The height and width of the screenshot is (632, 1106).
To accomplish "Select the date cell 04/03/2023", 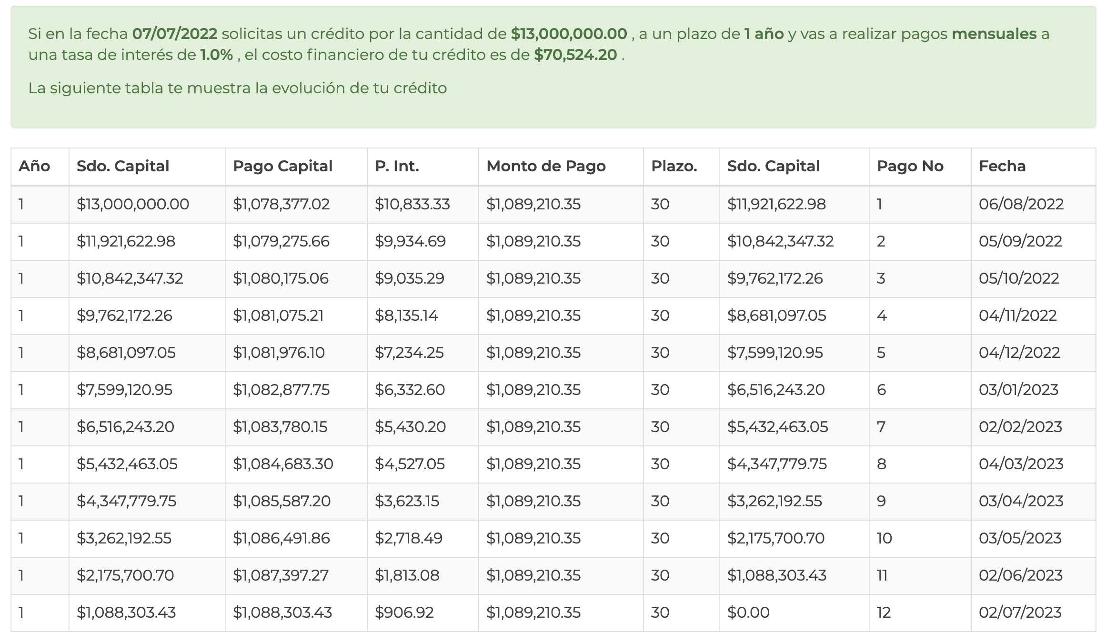I will point(1033,464).
